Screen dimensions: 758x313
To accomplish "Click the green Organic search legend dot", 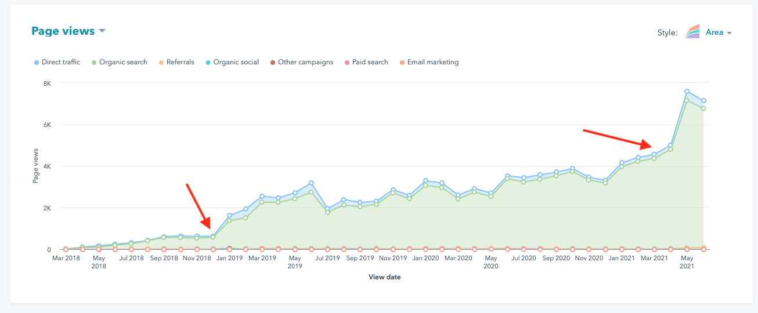I will coord(94,63).
